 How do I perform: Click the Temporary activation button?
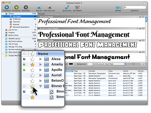(x=7, y=8)
